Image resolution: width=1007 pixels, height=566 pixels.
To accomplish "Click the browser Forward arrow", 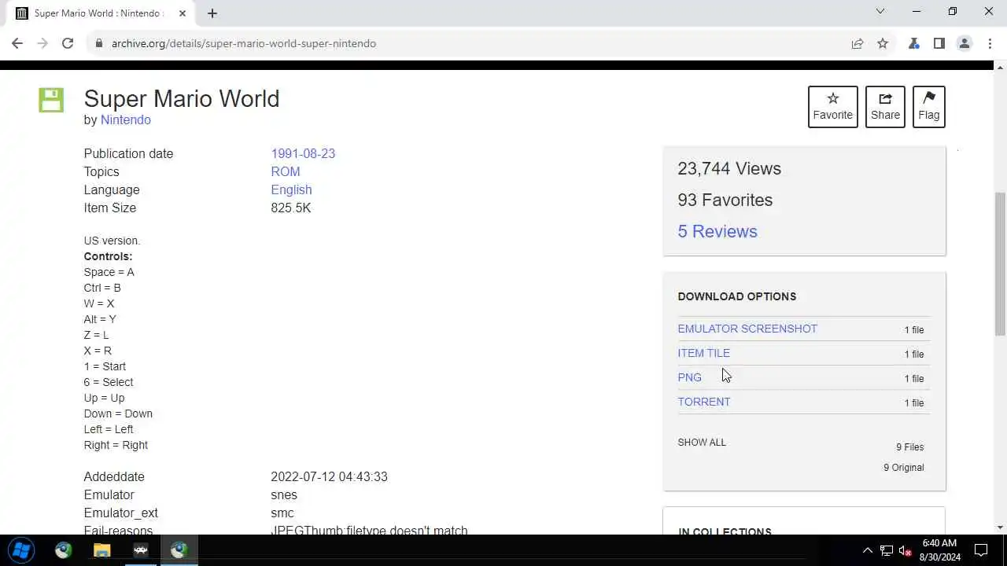I will [42, 43].
